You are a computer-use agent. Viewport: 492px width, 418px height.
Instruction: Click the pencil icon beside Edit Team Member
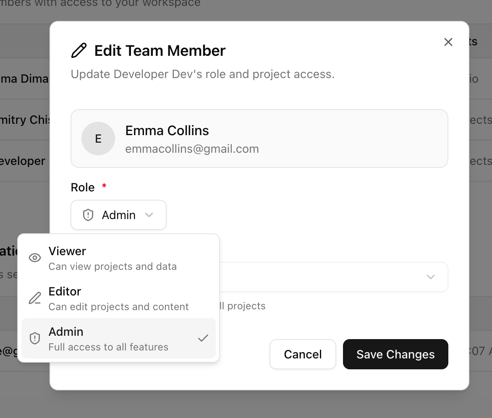coord(79,50)
